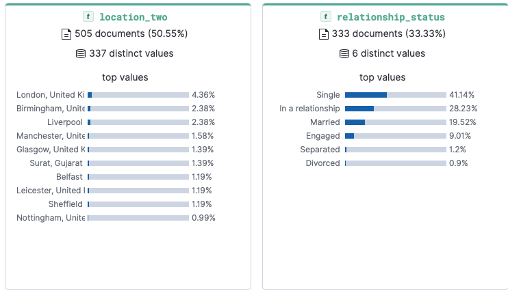Click the database icon beside 337 distinct values
This screenshot has width=508, height=291.
pos(80,53)
